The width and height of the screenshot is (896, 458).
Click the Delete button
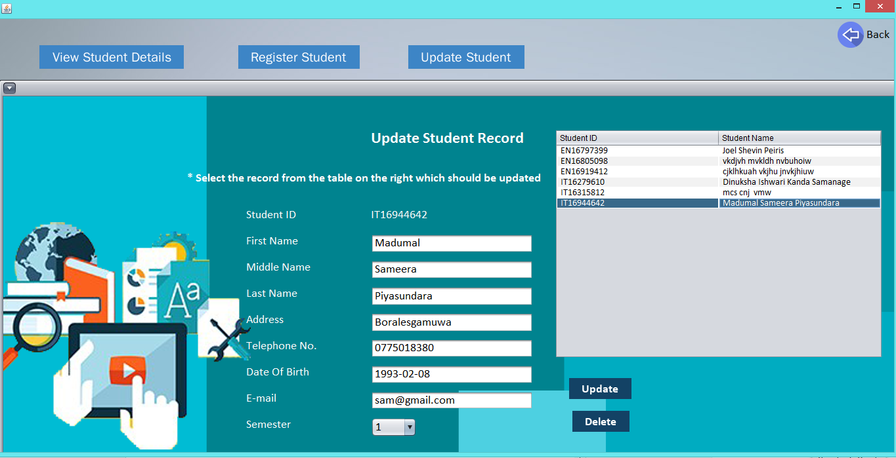[600, 421]
